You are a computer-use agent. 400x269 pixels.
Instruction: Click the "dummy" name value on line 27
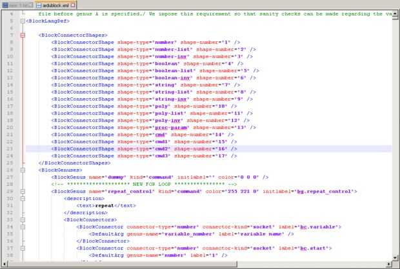[115, 177]
